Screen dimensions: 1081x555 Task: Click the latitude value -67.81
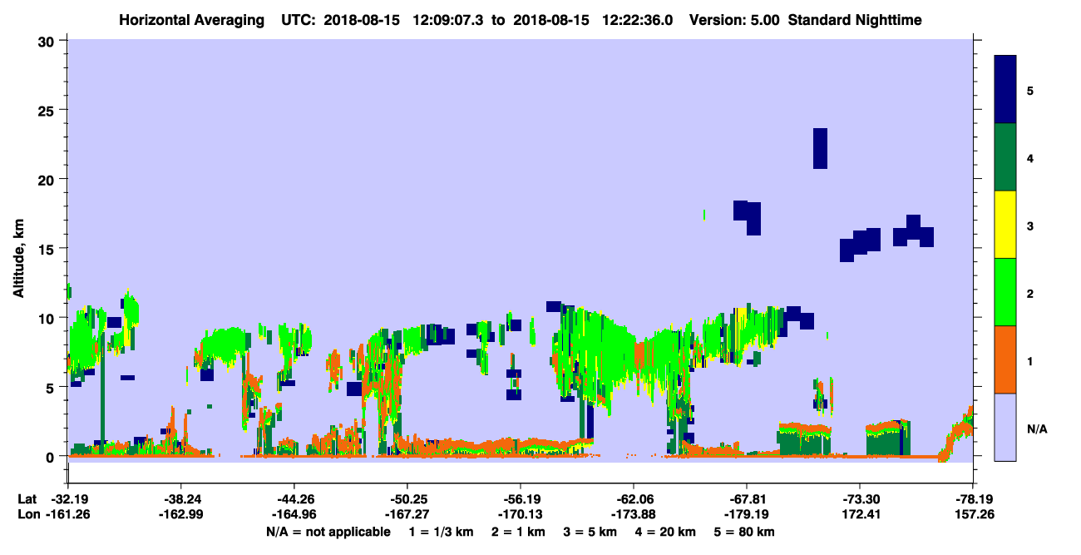tap(746, 499)
